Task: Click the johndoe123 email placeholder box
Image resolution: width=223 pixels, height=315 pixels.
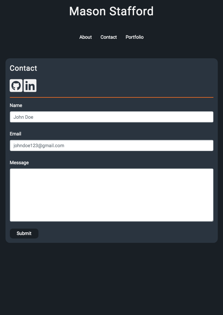Action: [111, 145]
